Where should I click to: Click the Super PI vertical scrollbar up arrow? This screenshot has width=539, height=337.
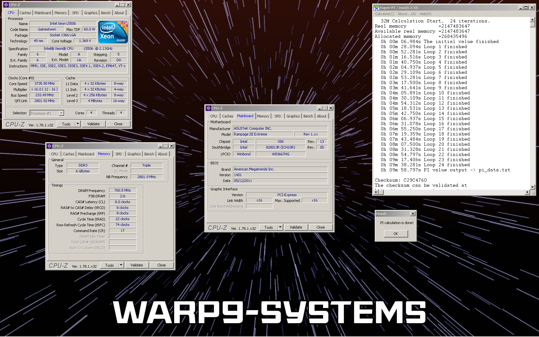(x=533, y=20)
